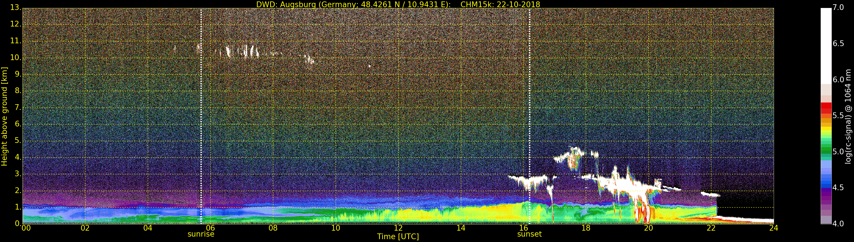Select the "7." height axis tick label
Viewport: 854px width, 242px height.
tap(18, 107)
